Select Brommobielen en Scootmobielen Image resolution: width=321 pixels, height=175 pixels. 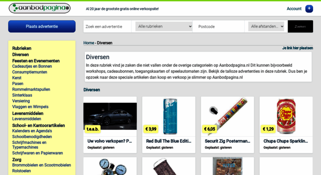42,165
